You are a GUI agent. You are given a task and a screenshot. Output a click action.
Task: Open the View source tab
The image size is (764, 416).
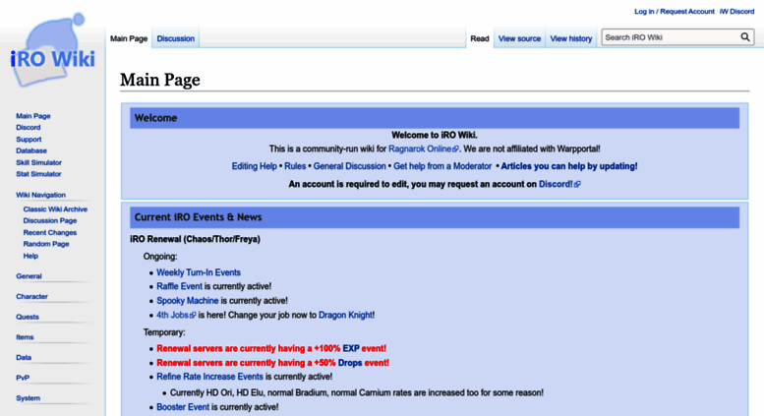pyautogui.click(x=519, y=38)
